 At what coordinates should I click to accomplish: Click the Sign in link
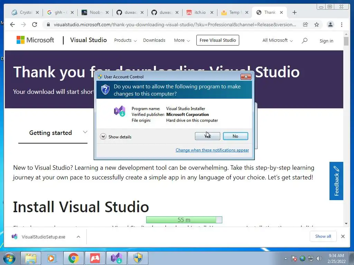click(x=326, y=41)
